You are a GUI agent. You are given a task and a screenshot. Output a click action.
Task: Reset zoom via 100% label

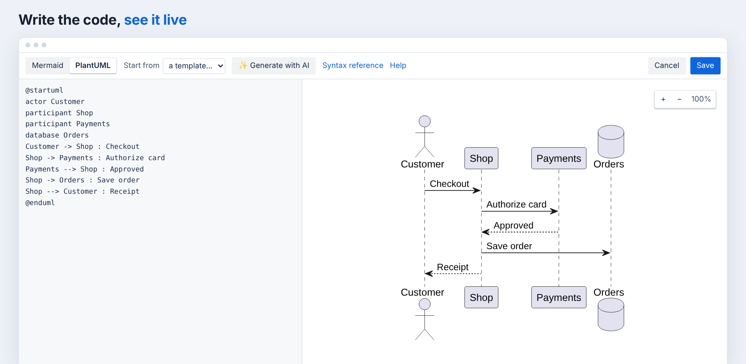(701, 99)
